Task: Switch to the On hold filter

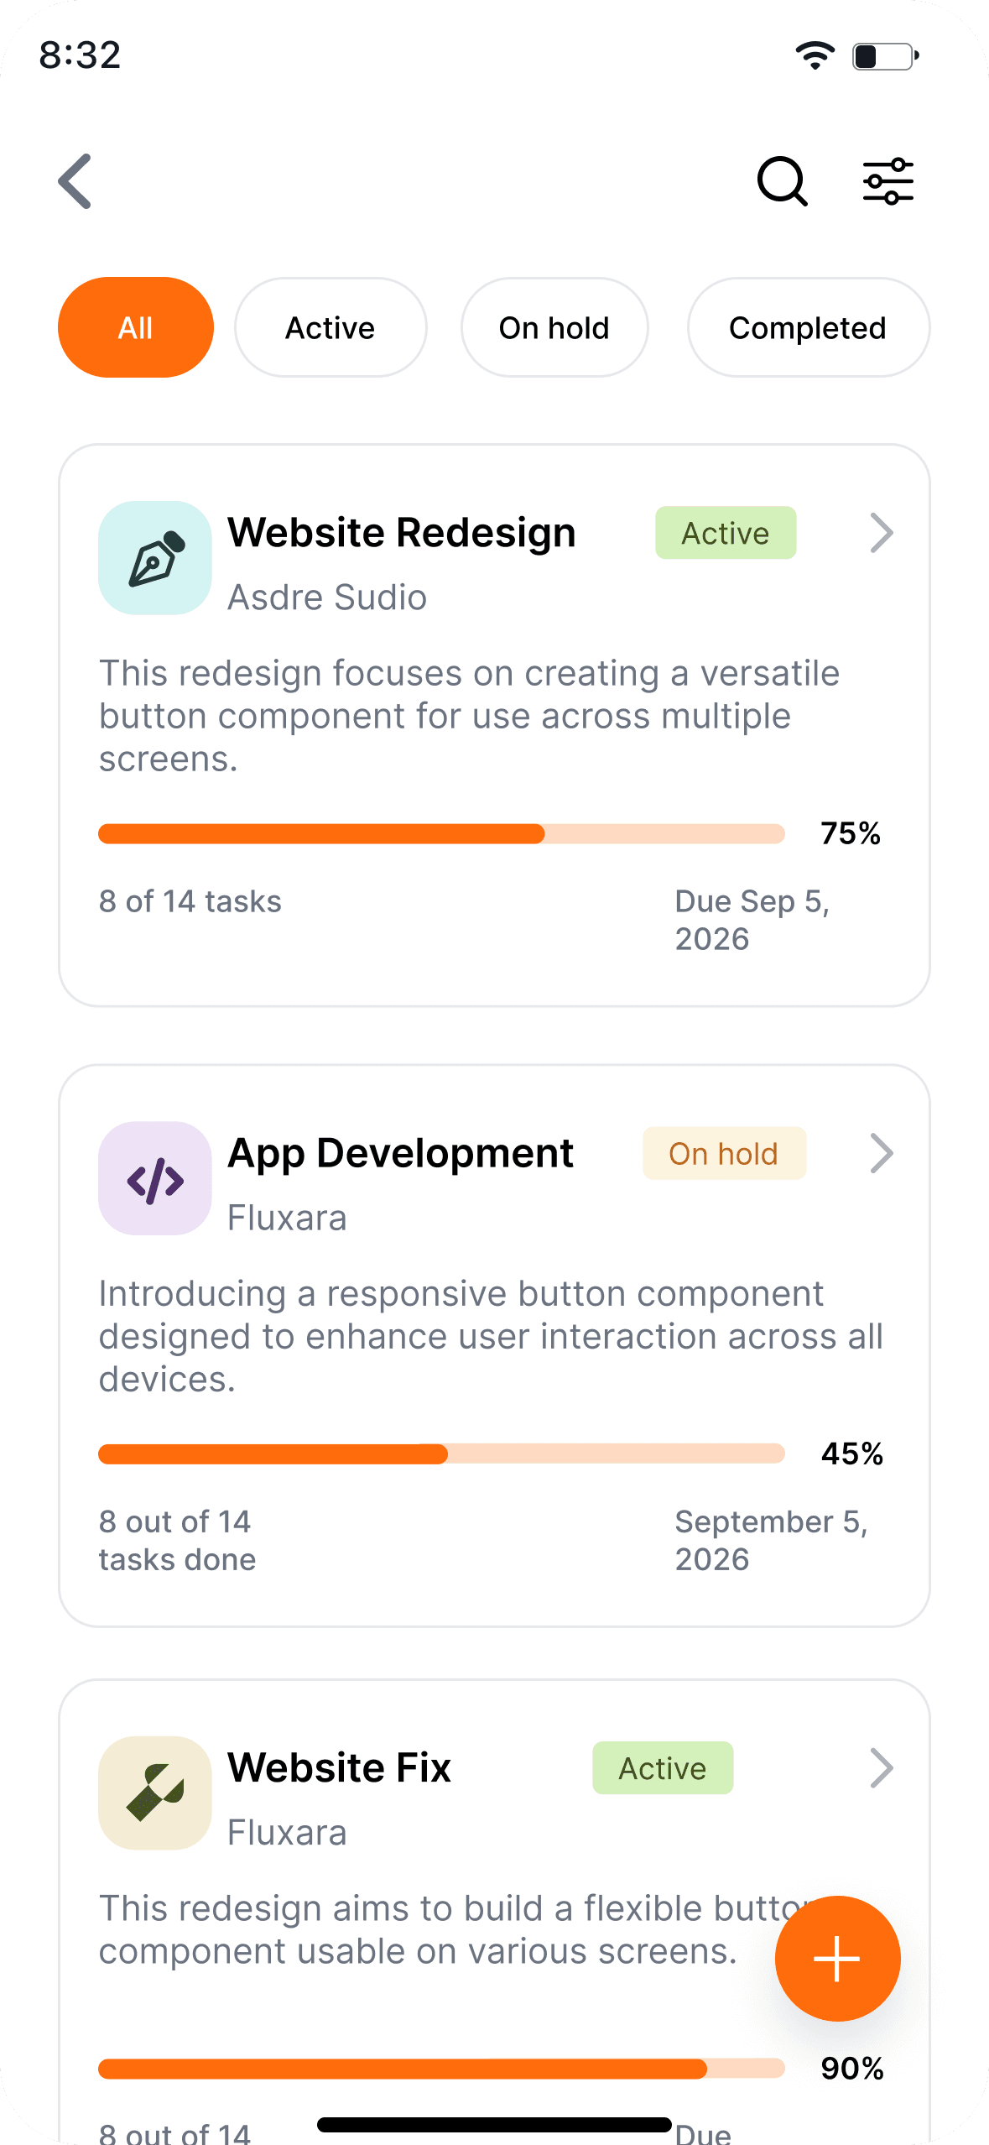Action: click(554, 327)
